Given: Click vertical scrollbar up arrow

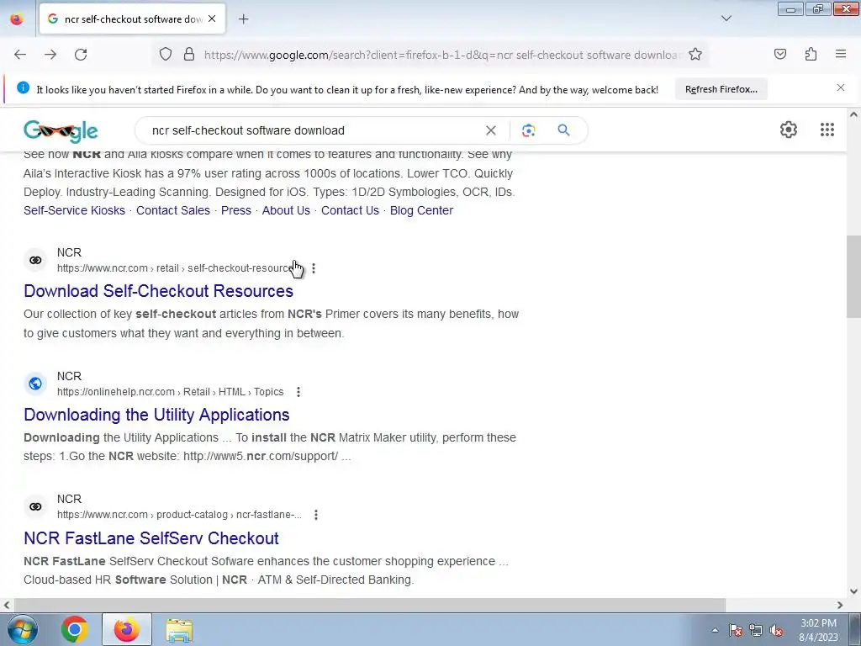Looking at the screenshot, I should [x=853, y=114].
